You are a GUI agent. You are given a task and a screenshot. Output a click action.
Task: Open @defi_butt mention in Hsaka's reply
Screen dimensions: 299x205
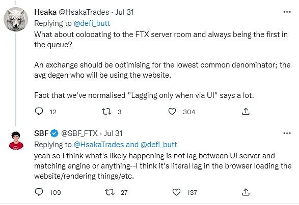pyautogui.click(x=92, y=23)
